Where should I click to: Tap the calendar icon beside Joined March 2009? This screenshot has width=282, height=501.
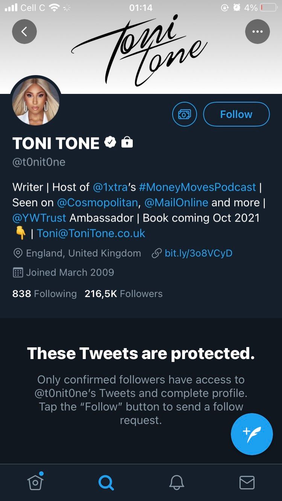tap(17, 272)
